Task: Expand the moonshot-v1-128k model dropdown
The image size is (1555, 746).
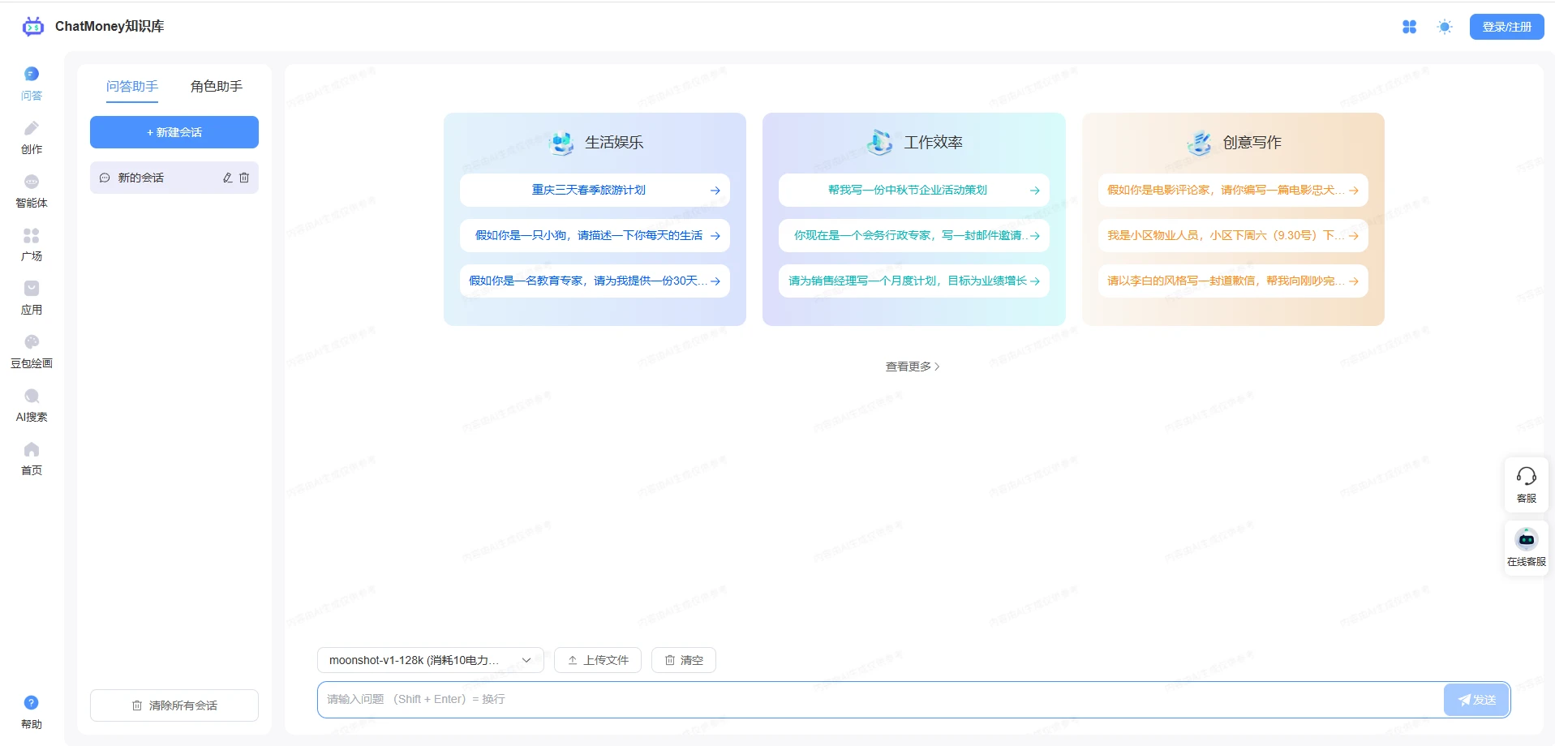Action: click(x=430, y=660)
